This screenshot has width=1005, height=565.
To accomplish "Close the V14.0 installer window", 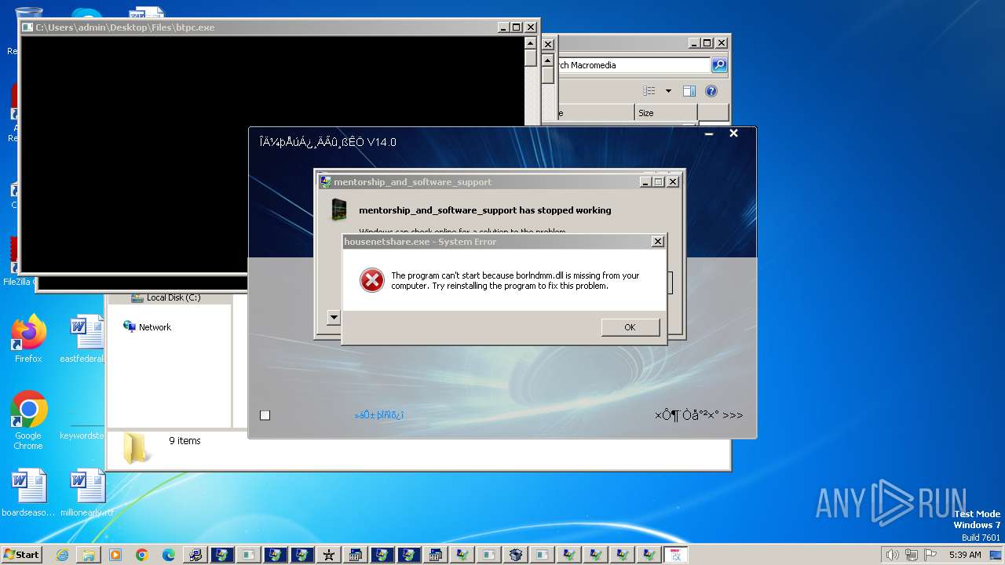I will [x=733, y=134].
